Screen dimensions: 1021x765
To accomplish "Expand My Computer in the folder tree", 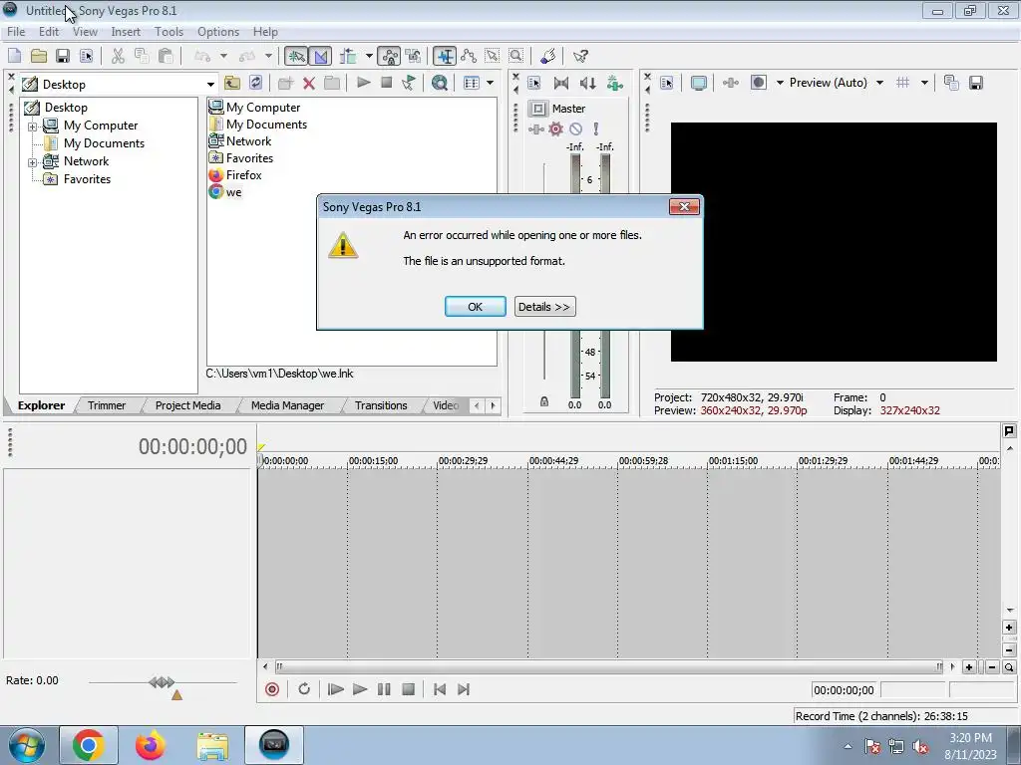I will point(32,127).
